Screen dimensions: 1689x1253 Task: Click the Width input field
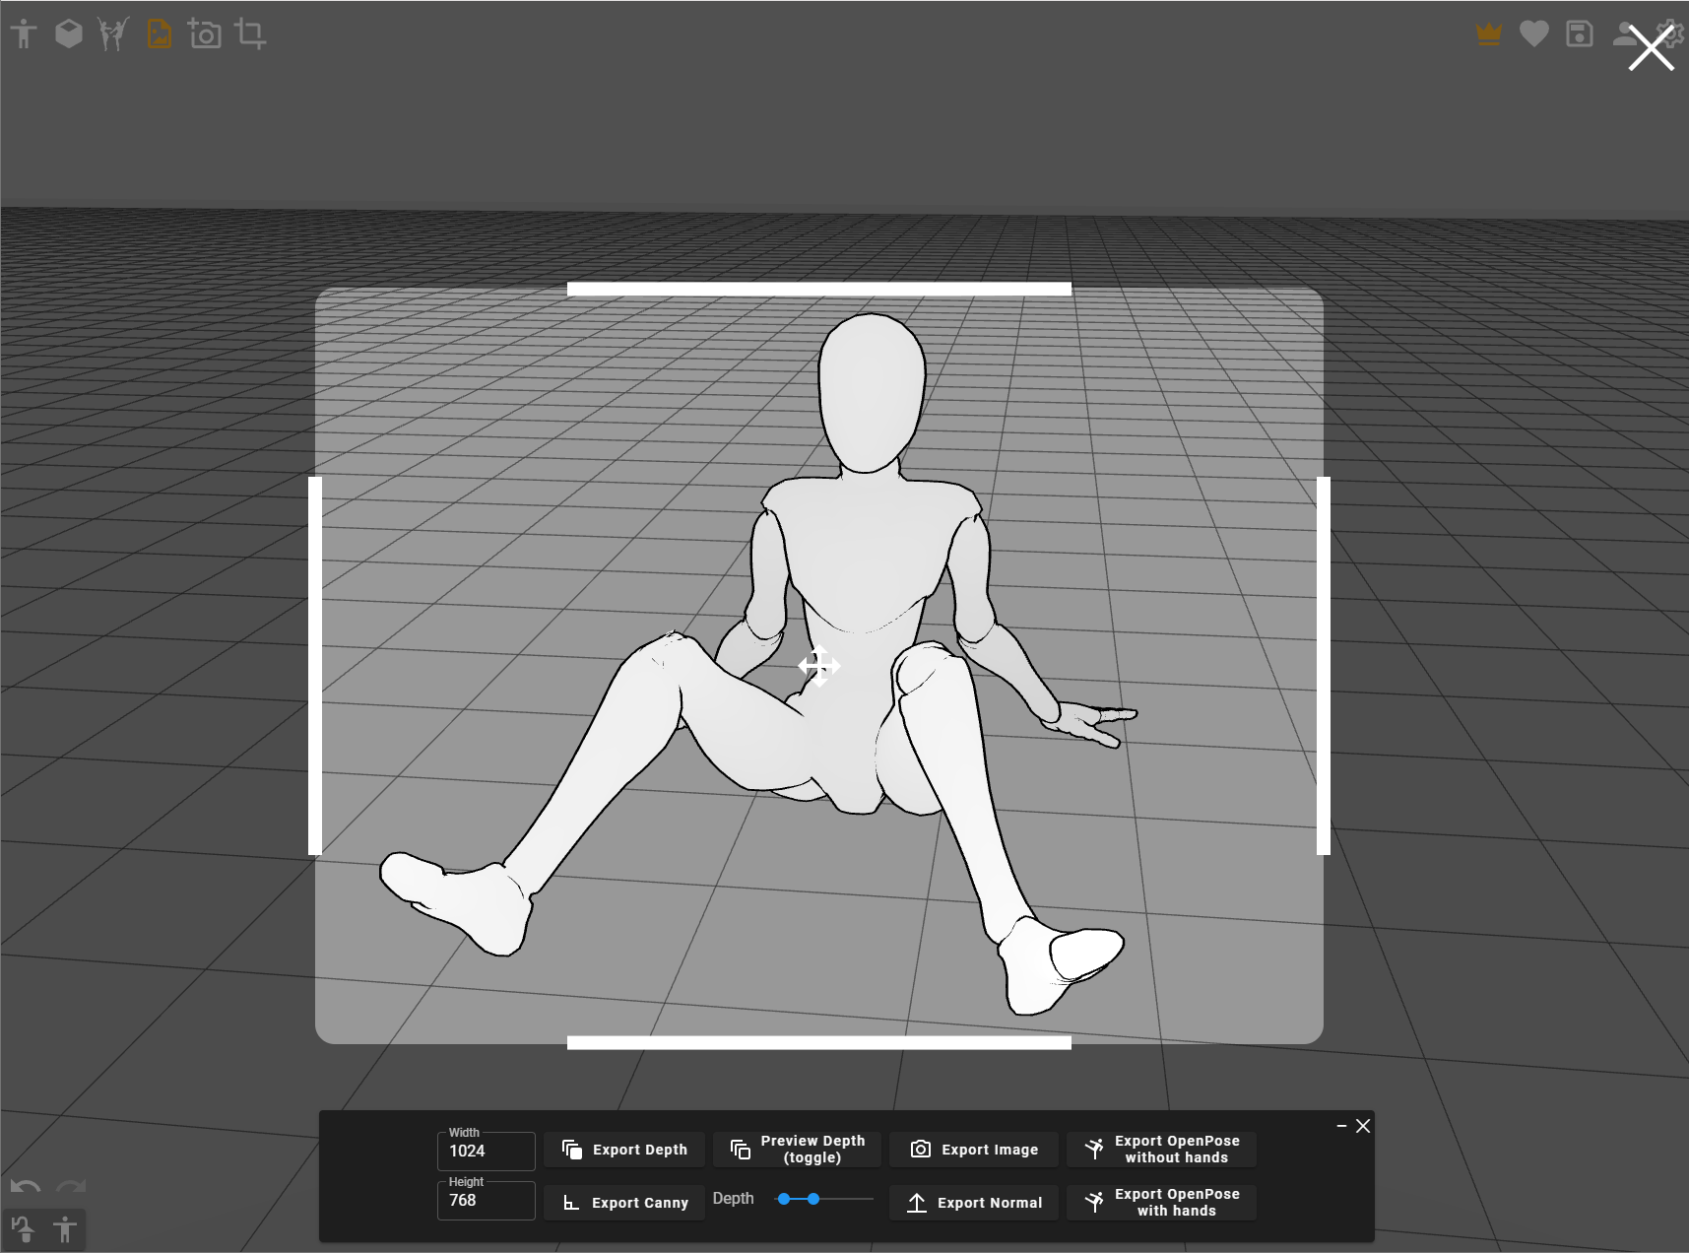coord(487,1152)
